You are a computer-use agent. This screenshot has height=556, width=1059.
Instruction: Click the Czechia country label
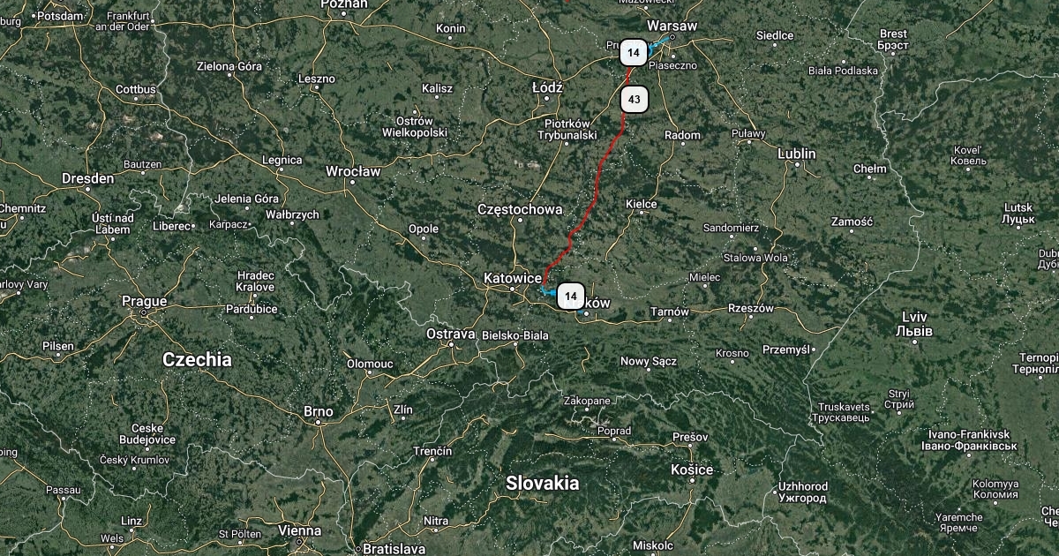pyautogui.click(x=197, y=359)
